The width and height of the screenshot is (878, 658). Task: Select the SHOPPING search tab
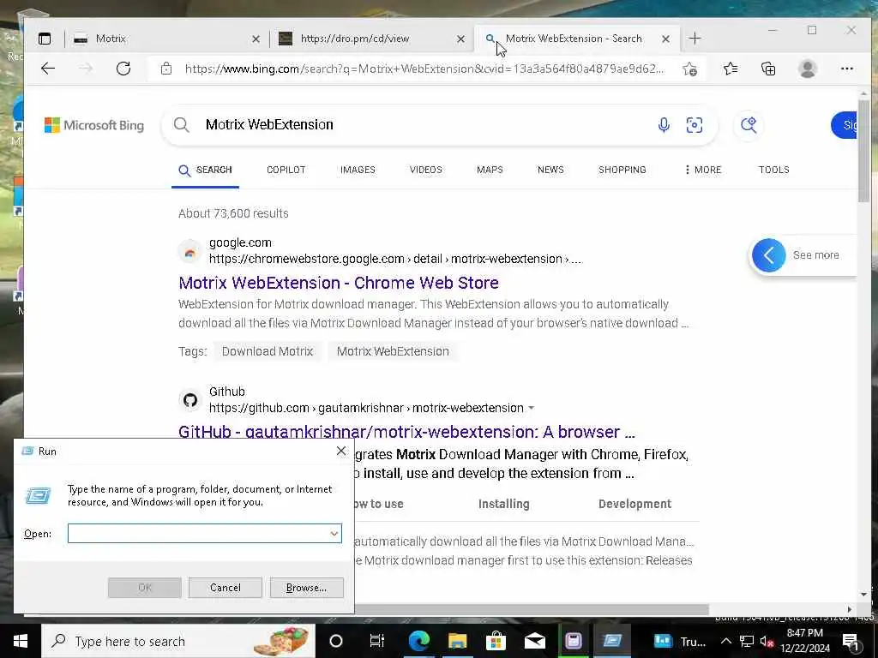(x=622, y=170)
